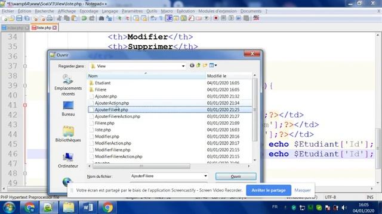Select AjouterAction.php in the file list
The image size is (382, 214).
[170, 103]
